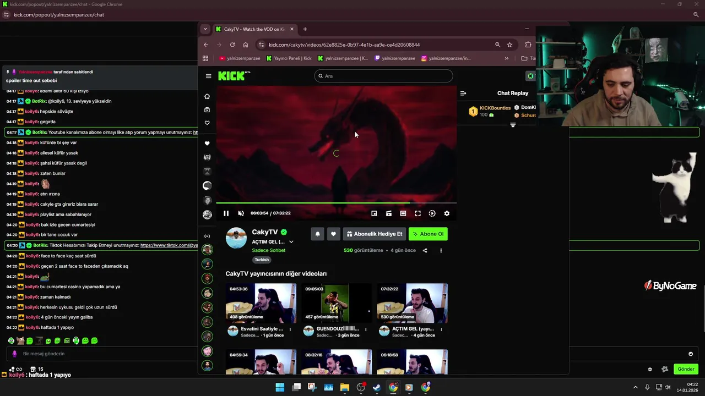This screenshot has height=396, width=705.
Task: Open the Instagram yalnizsempanzee bookmark
Action: (446, 58)
